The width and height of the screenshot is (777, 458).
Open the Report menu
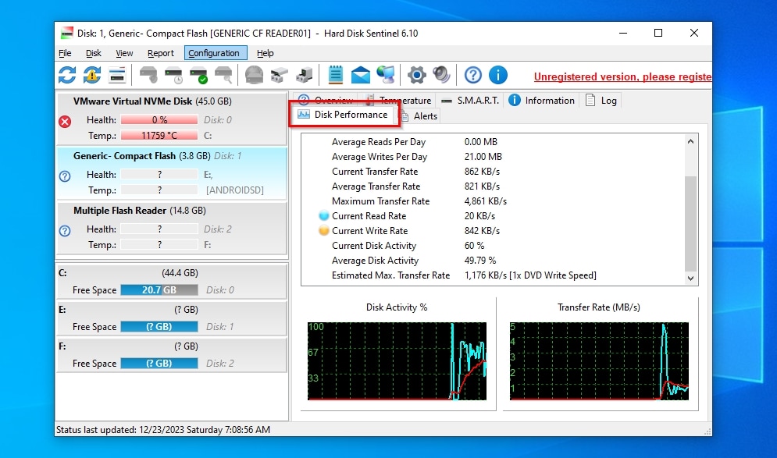tap(161, 53)
